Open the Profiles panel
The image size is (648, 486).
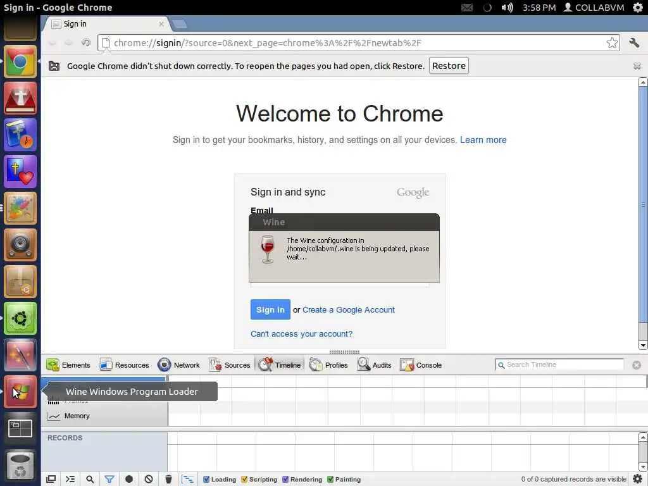tap(328, 365)
